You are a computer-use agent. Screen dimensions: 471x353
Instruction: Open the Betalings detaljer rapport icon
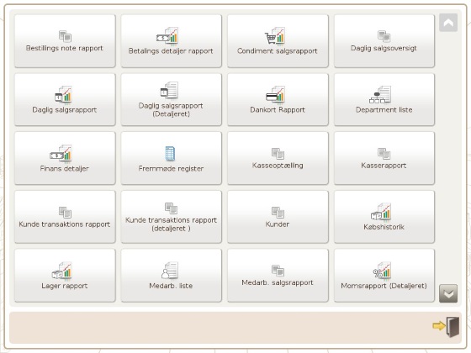tap(167, 35)
